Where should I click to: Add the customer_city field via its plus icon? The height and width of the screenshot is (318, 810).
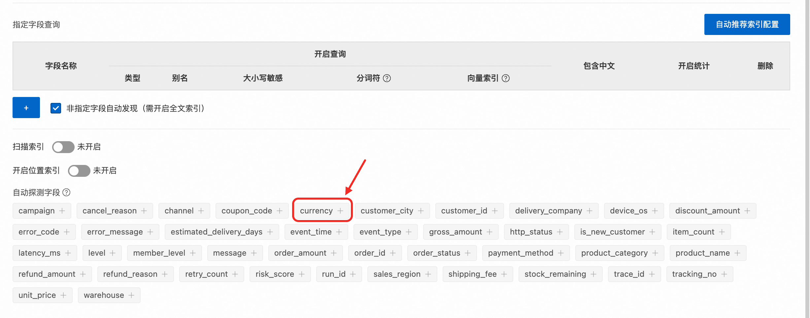pos(421,211)
